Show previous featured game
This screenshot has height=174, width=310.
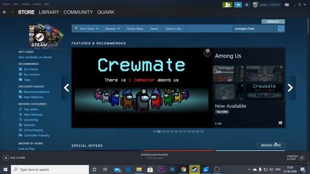(x=66, y=87)
